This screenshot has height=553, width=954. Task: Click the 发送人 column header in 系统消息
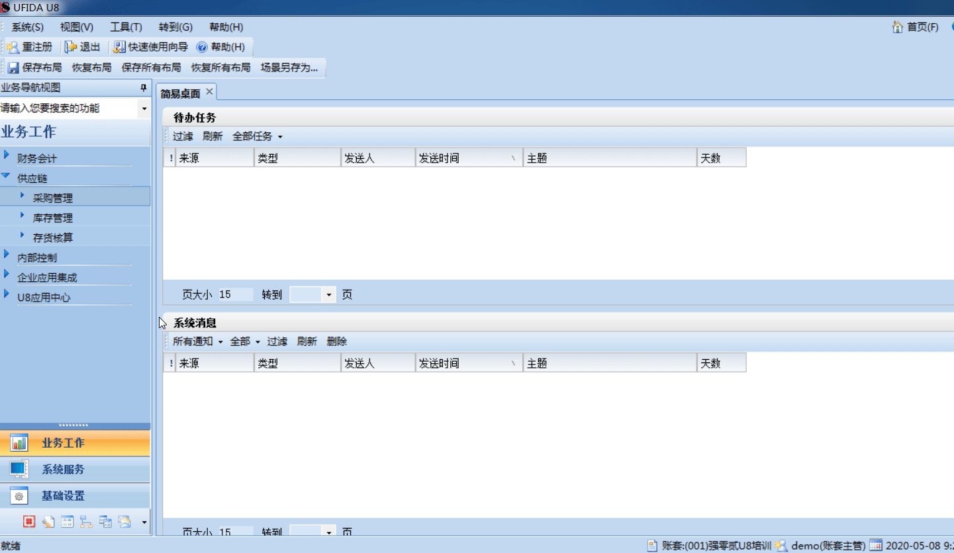(378, 363)
